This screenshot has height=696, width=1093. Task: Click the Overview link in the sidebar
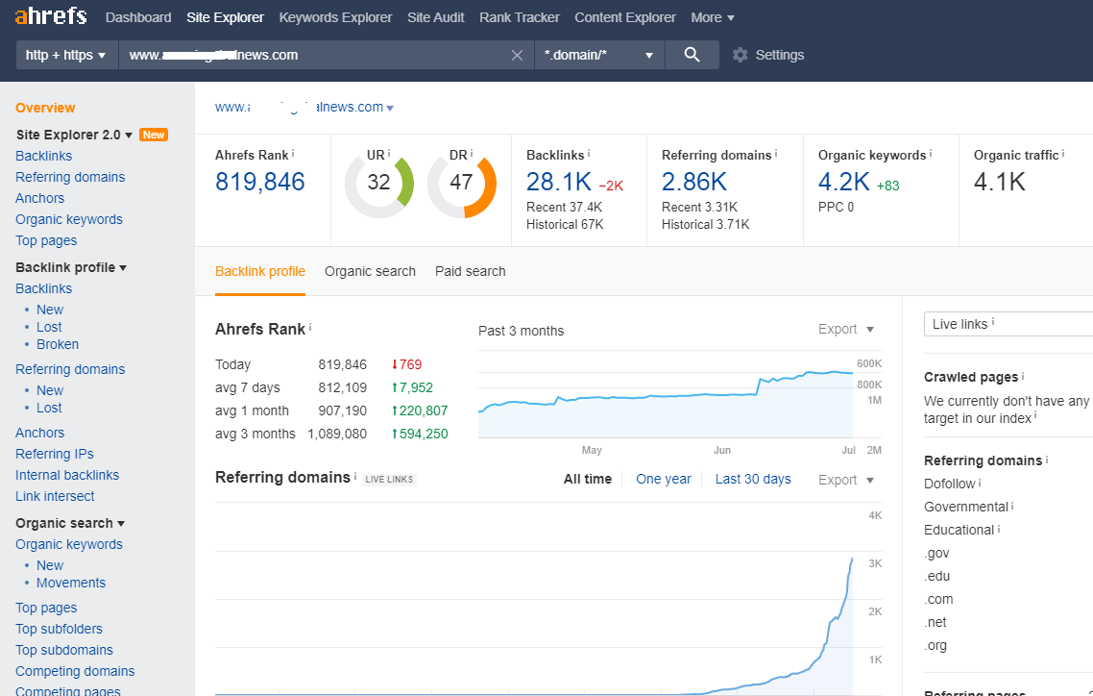click(45, 108)
